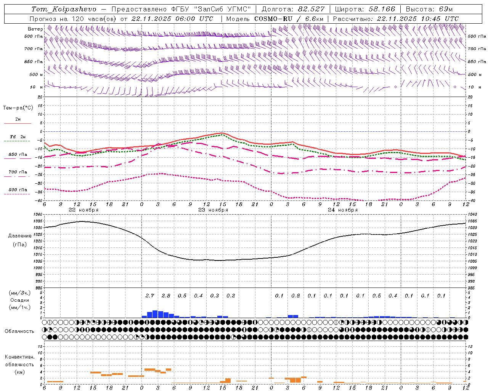Image resolution: width=488 pixels, height=391 pixels.
Task: Click the 500 гПа temperature legend label
Action: click(18, 190)
